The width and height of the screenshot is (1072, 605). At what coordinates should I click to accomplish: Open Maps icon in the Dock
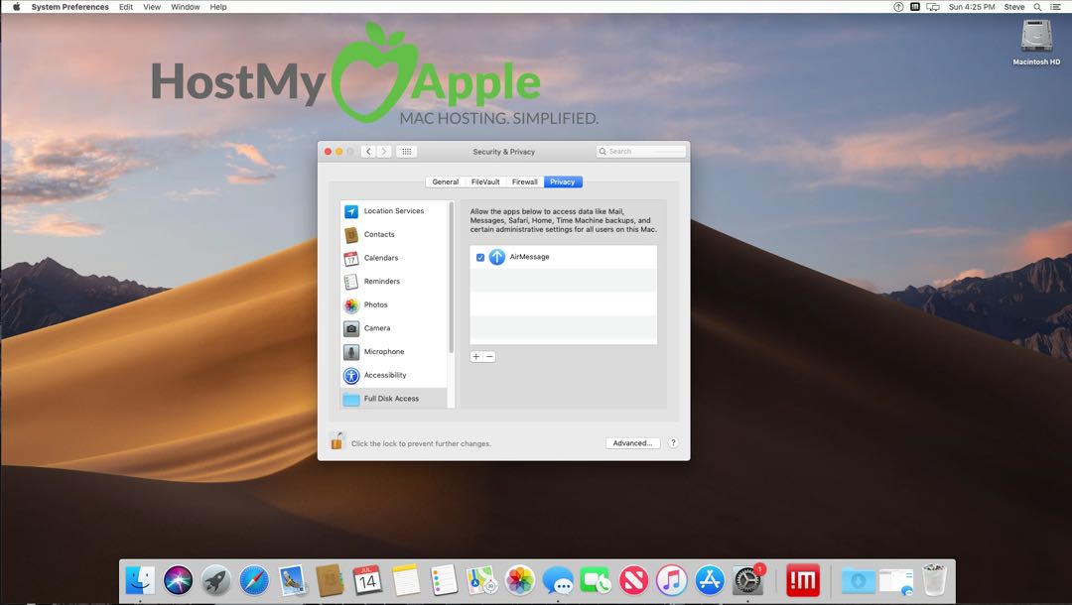pyautogui.click(x=481, y=580)
